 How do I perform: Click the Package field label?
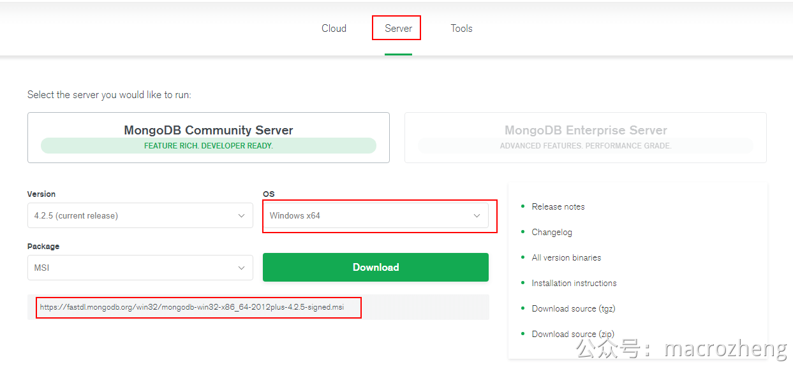[43, 246]
